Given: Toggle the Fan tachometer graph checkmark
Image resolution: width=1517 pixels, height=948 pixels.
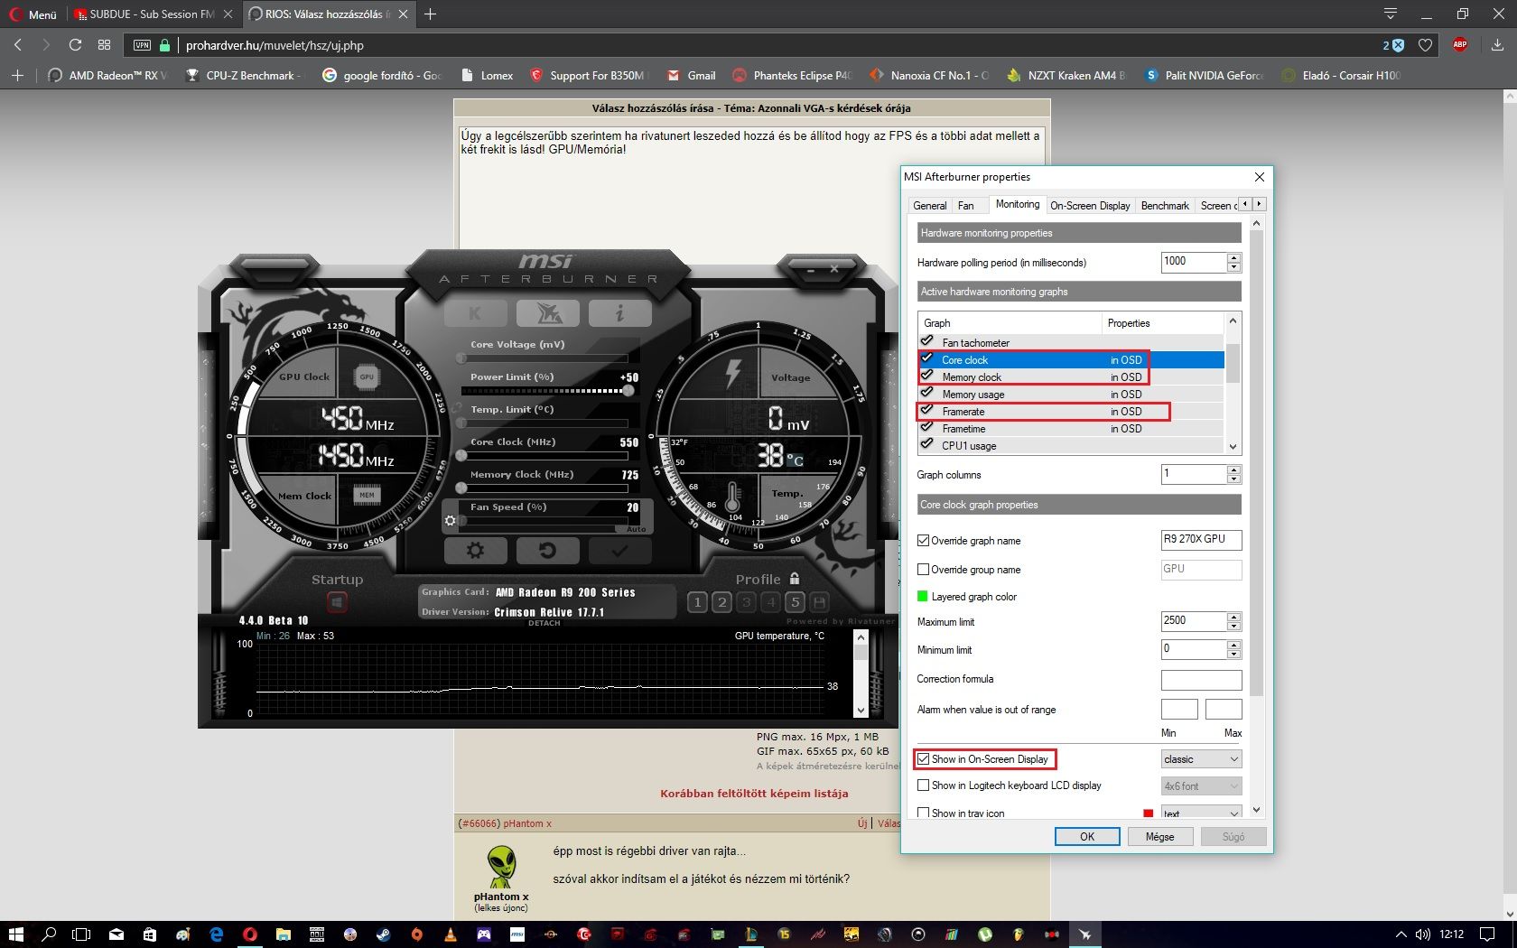Looking at the screenshot, I should coord(927,342).
